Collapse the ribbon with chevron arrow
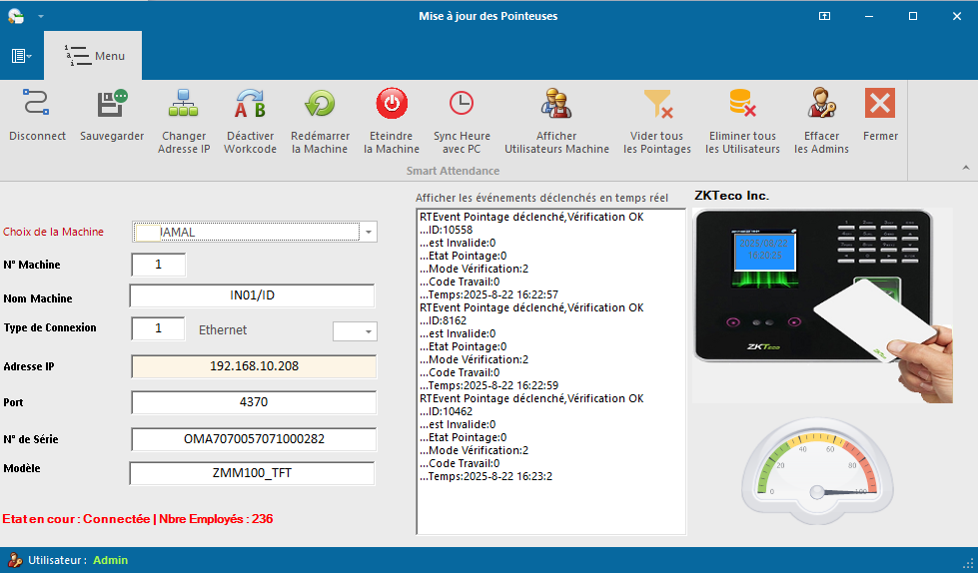Screen dimensions: 978x573 click(965, 167)
